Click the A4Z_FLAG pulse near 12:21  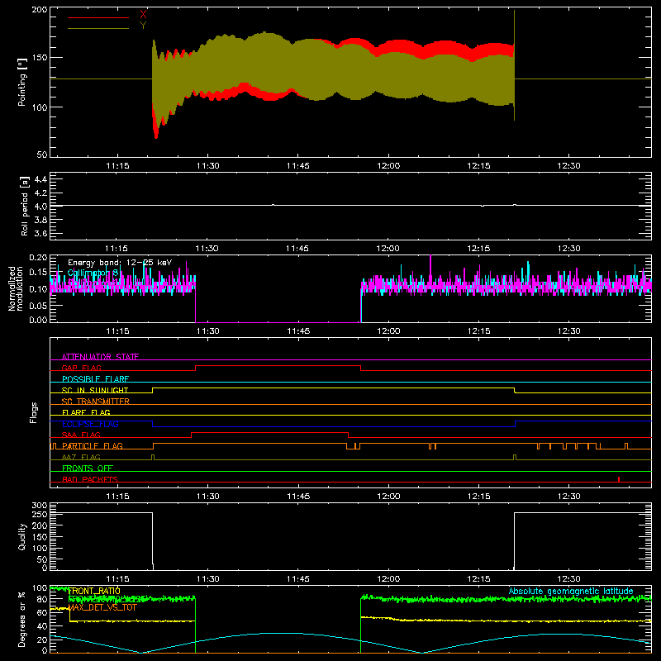click(515, 457)
